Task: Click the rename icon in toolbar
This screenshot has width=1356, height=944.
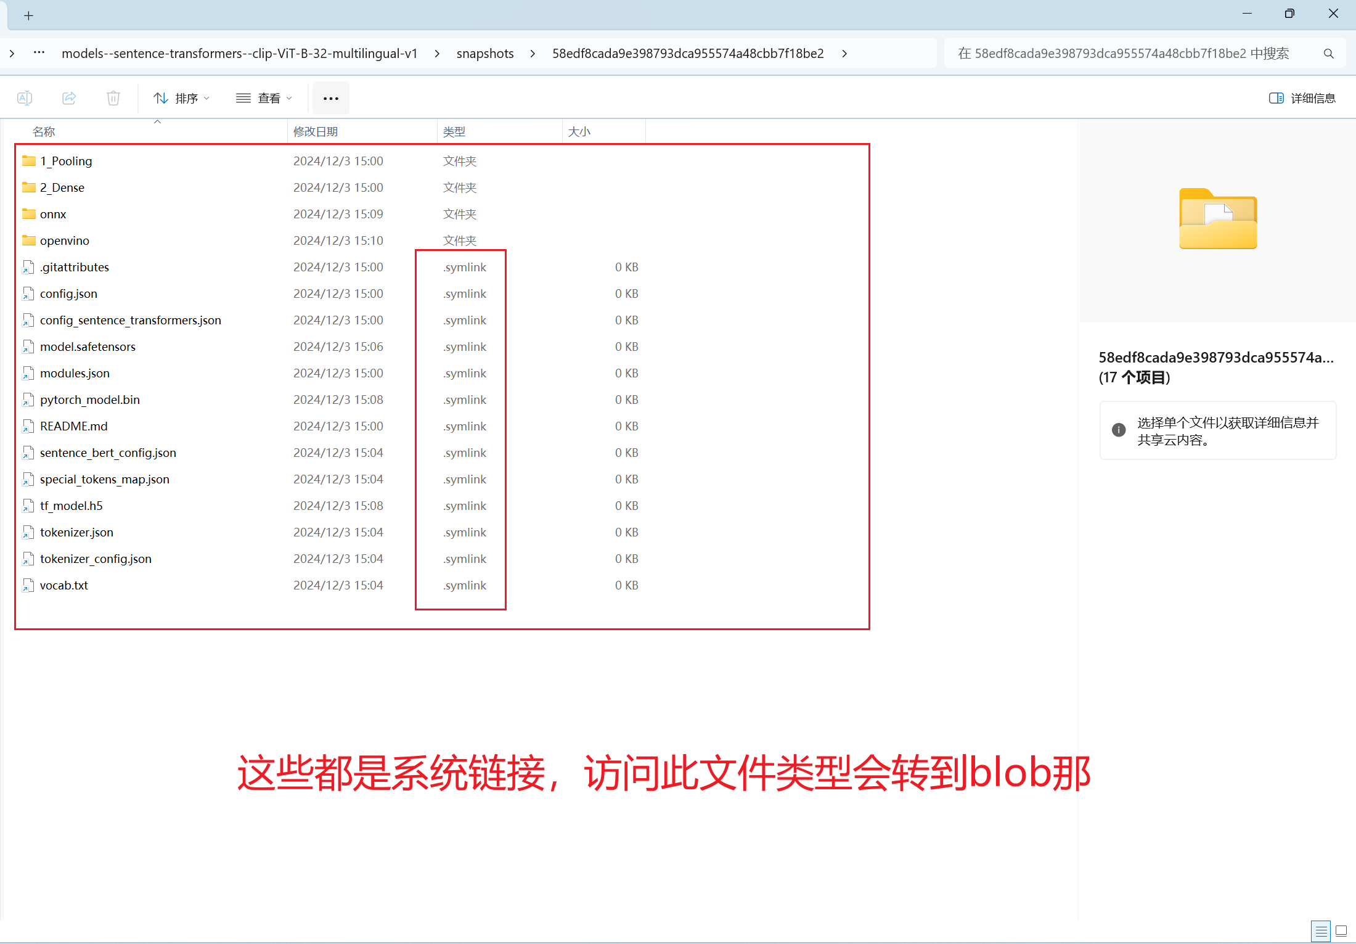Action: [25, 98]
